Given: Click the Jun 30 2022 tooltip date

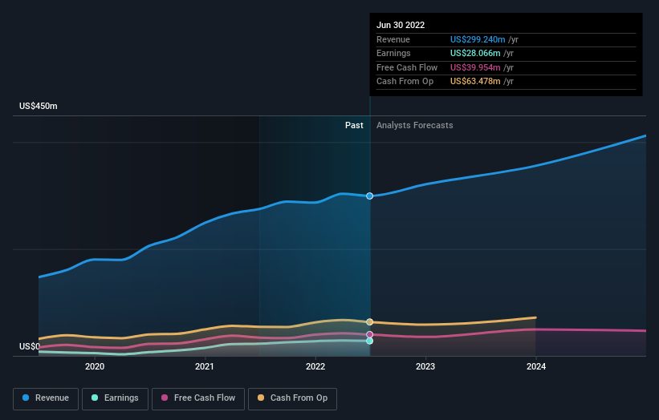Looking at the screenshot, I should point(401,25).
